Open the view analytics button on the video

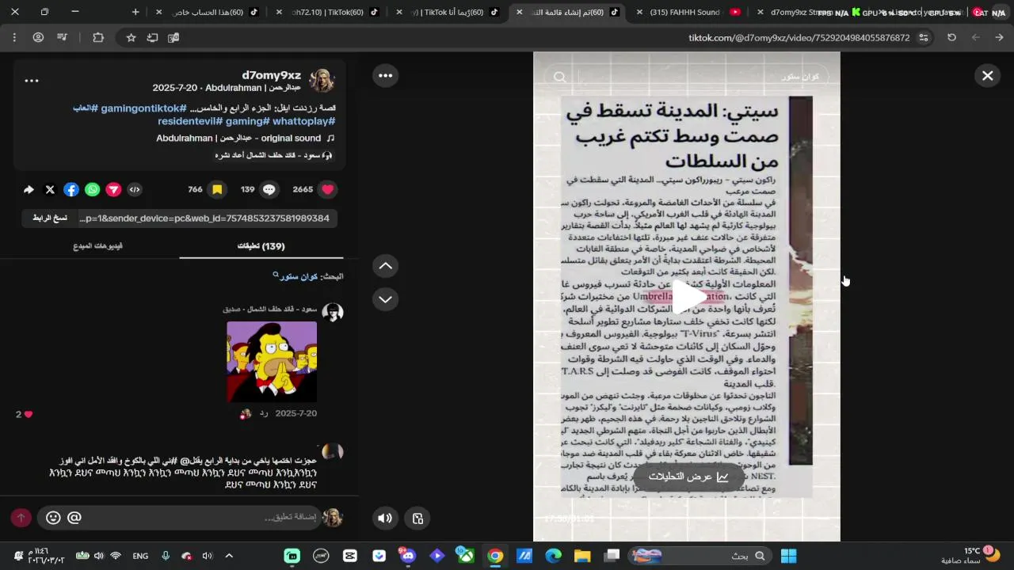click(x=688, y=477)
